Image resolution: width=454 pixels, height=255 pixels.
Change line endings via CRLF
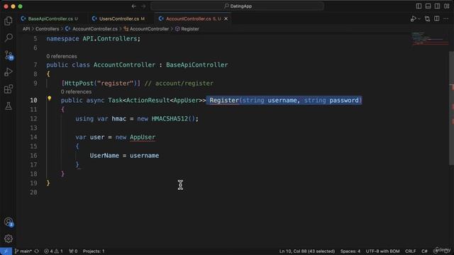pyautogui.click(x=411, y=251)
